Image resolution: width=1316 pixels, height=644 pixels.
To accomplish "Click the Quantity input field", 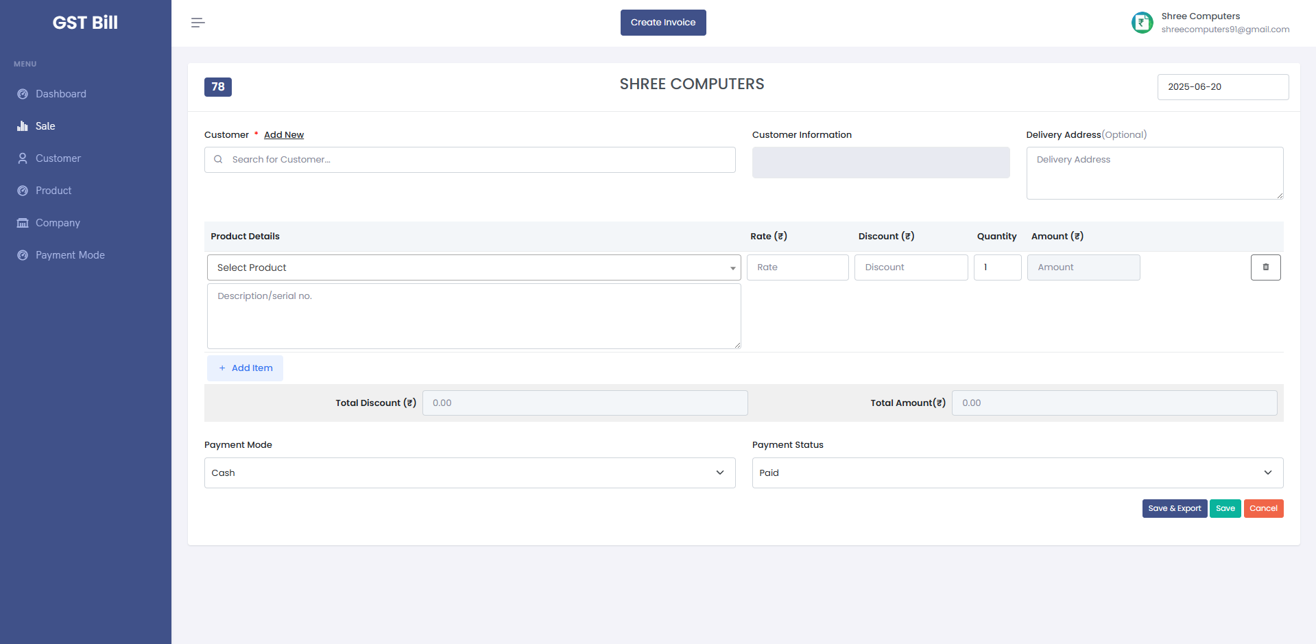I will click(x=997, y=267).
